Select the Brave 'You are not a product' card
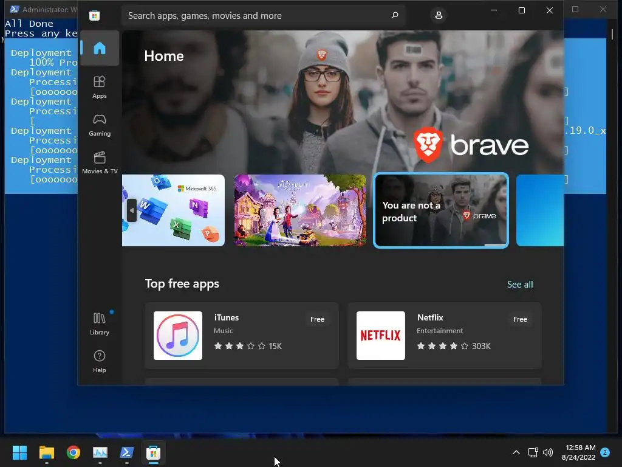Image resolution: width=622 pixels, height=467 pixels. tap(441, 210)
